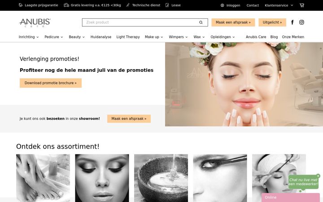Open the Huidanalyse menu item
323x202 pixels.
[x=101, y=37]
